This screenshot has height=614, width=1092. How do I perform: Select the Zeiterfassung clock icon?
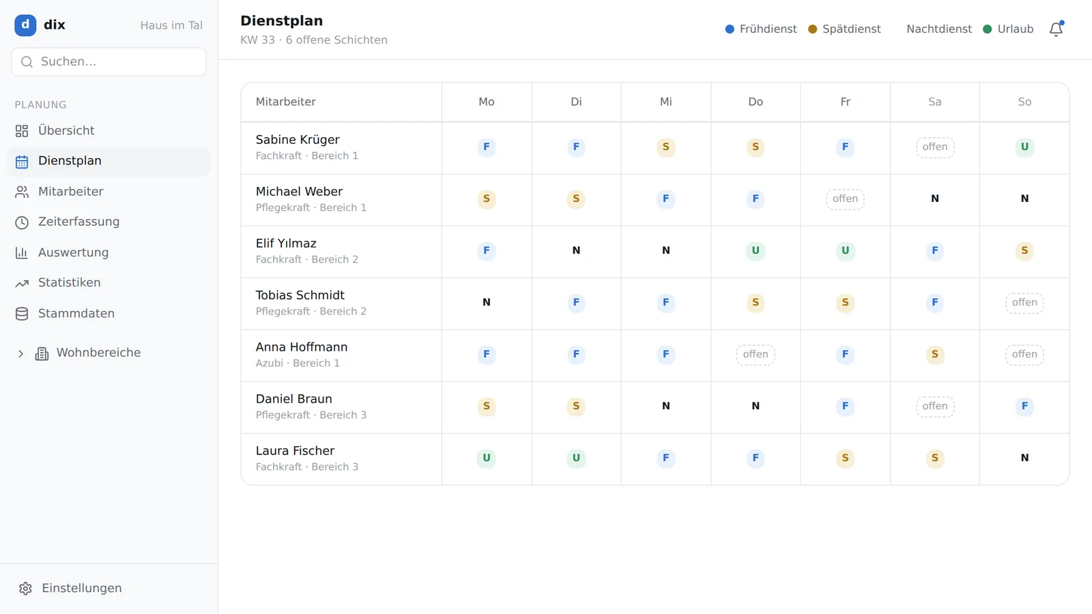[22, 222]
